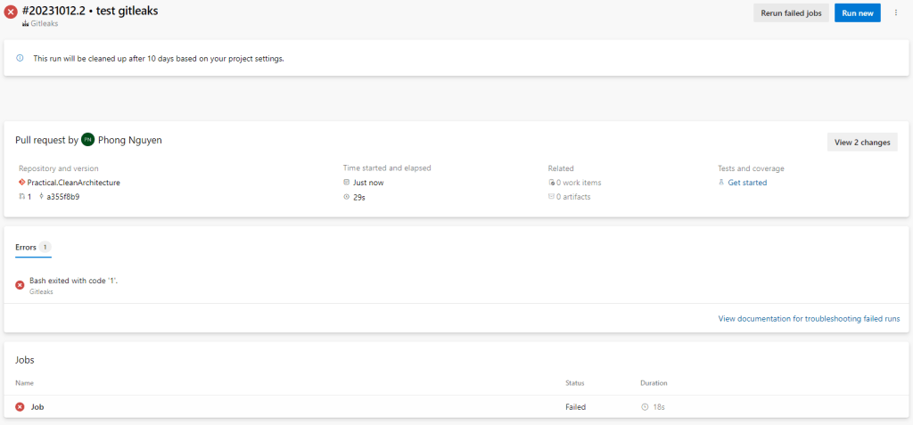
Task: Click the info icon in cleanup notice
Action: (21, 58)
